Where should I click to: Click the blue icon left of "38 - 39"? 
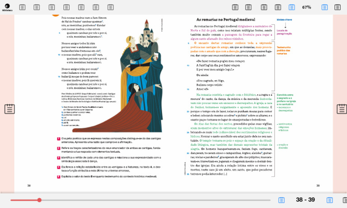point(281,200)
